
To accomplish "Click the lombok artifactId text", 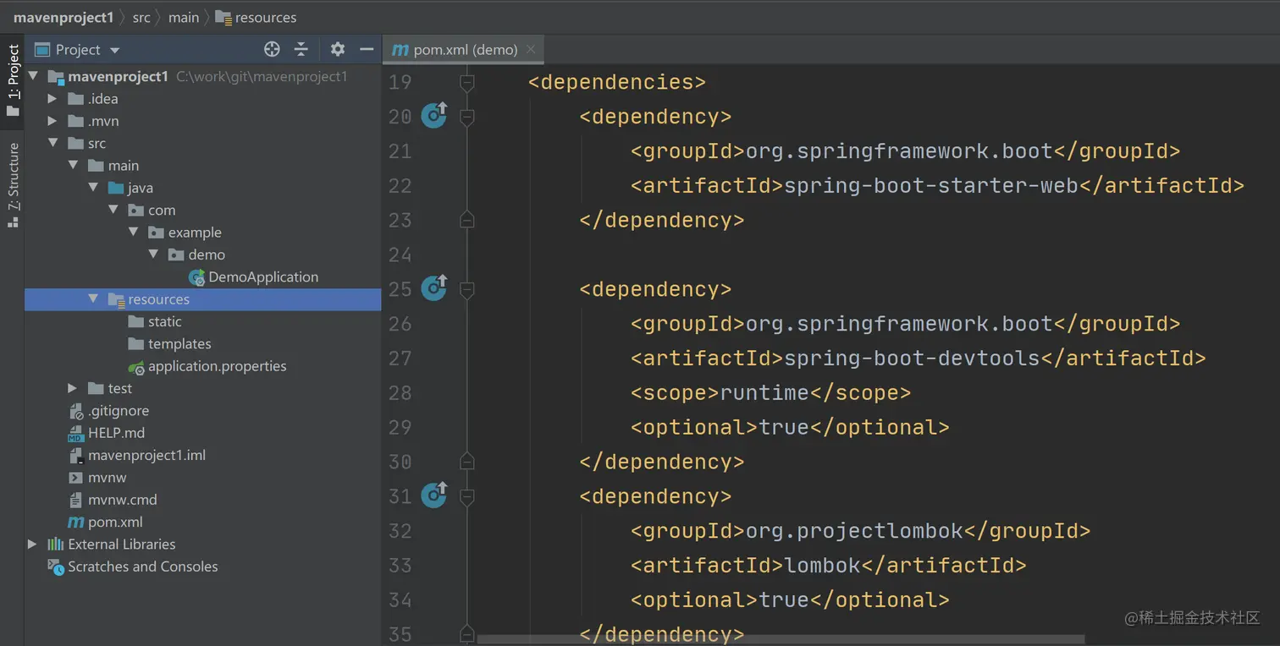I will 822,565.
